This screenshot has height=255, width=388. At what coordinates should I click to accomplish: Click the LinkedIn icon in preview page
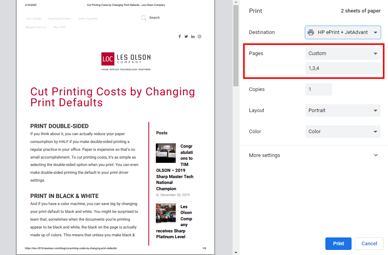(x=193, y=37)
